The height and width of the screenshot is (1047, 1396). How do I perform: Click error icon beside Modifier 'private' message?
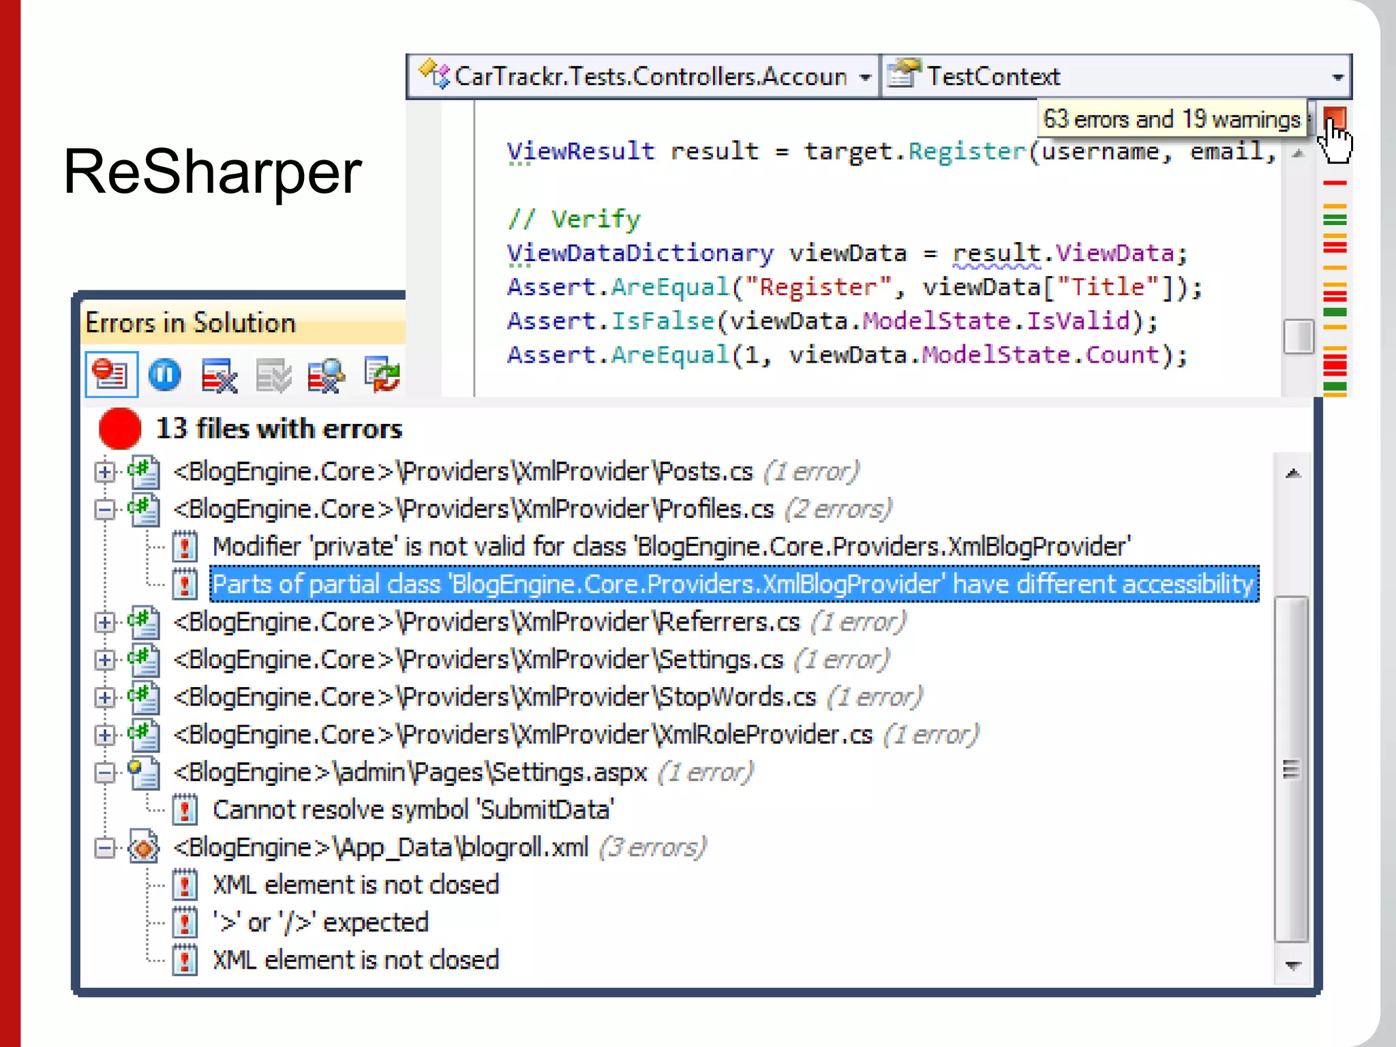(184, 547)
